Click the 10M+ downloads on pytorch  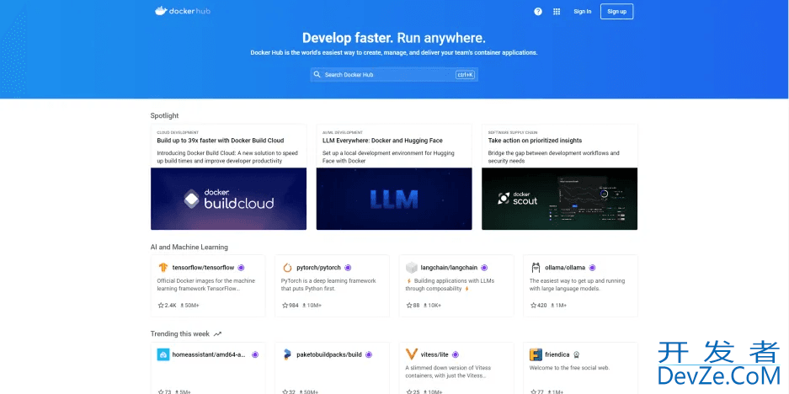[x=314, y=305]
